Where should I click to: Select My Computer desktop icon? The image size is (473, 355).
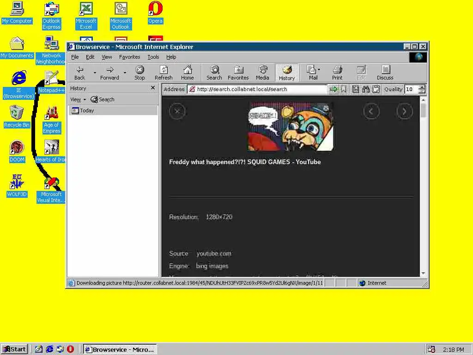click(17, 13)
